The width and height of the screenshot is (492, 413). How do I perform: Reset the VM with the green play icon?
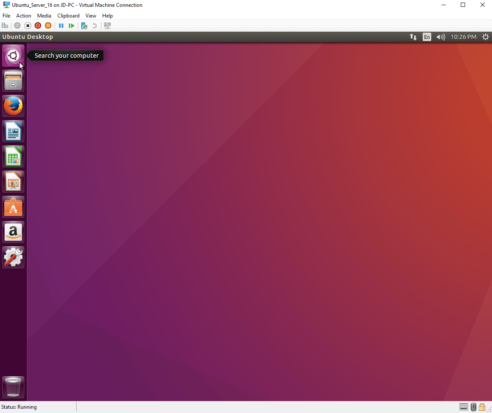coord(71,26)
